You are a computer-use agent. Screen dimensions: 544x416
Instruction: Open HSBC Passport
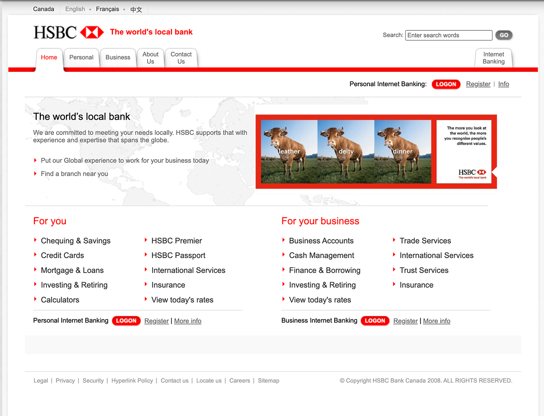pyautogui.click(x=178, y=256)
